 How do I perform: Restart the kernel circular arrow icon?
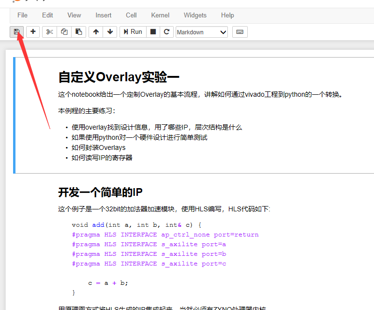[166, 32]
